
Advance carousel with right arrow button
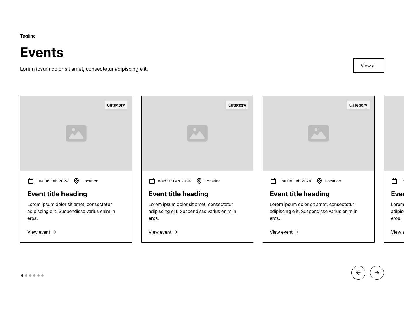pos(377,273)
